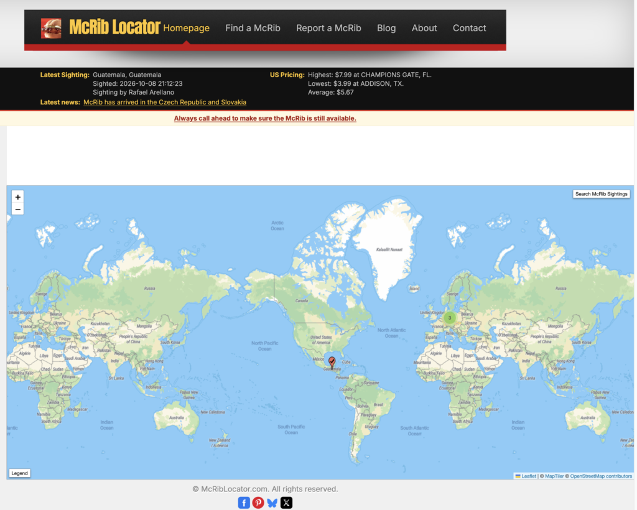Zoom in the map with plus button
The height and width of the screenshot is (510, 637).
[x=18, y=197]
